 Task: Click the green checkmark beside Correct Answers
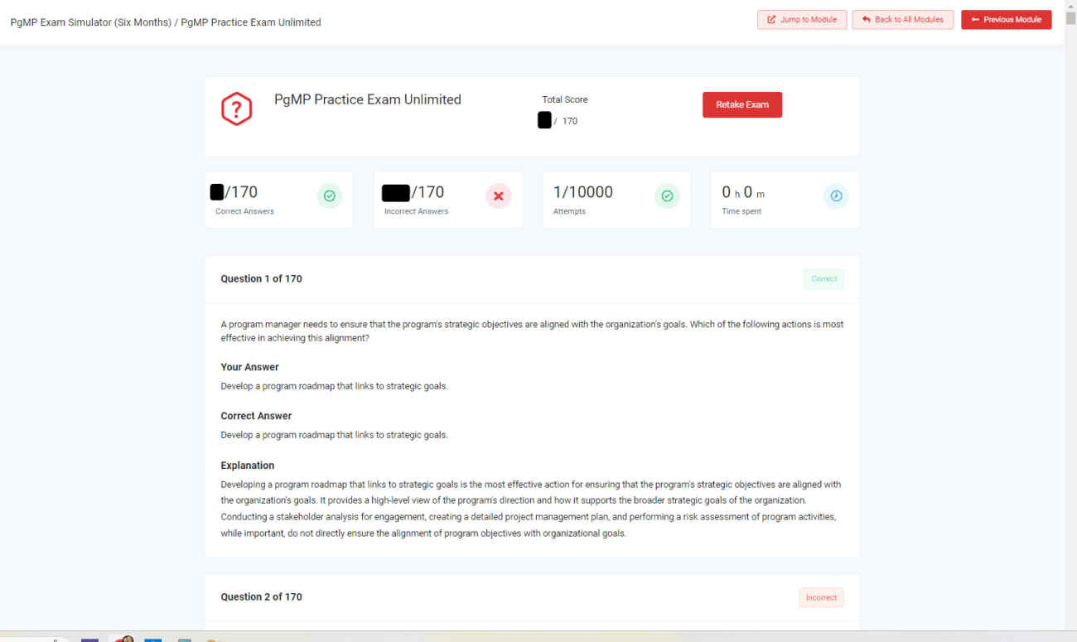click(329, 195)
